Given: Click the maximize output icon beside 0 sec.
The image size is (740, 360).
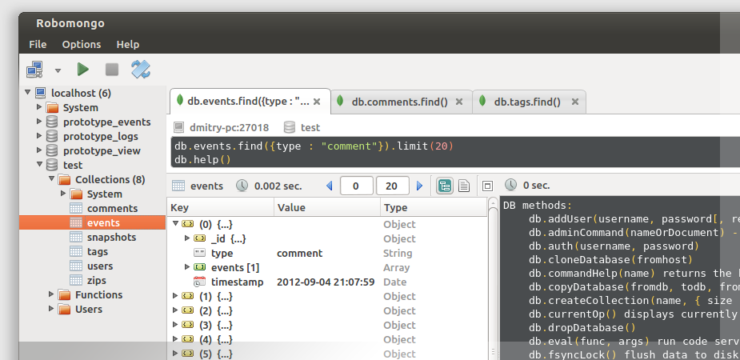Looking at the screenshot, I should point(487,186).
